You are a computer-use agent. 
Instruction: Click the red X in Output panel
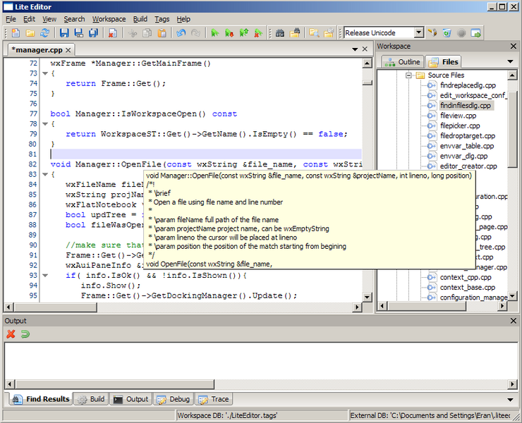[11, 333]
